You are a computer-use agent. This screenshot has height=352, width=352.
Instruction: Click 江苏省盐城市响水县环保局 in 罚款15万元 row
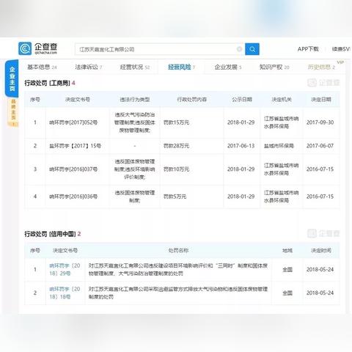pos(281,122)
